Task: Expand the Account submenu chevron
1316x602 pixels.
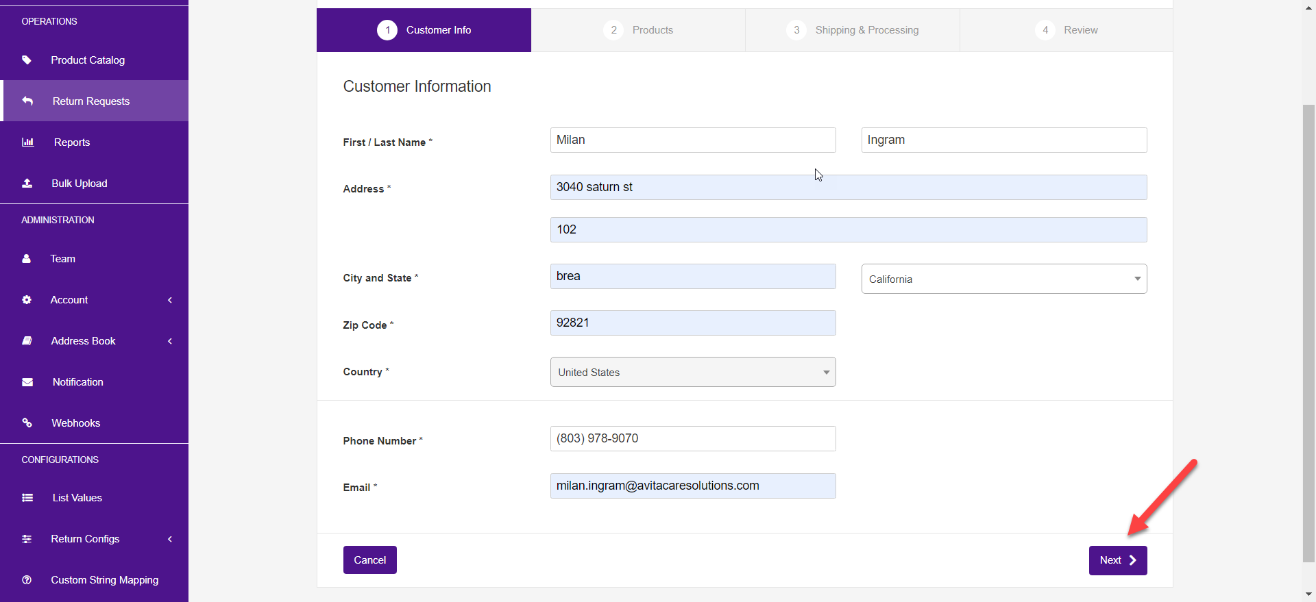Action: click(x=170, y=300)
